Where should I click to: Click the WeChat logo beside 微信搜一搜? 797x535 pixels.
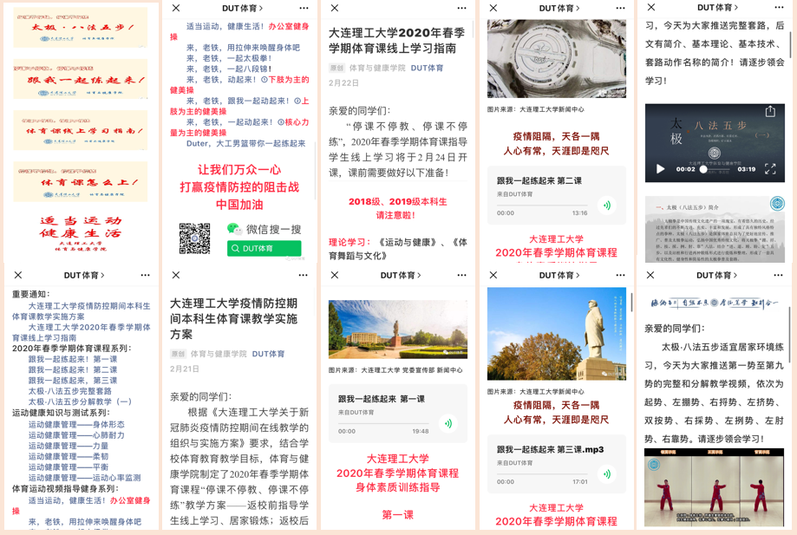pos(234,229)
